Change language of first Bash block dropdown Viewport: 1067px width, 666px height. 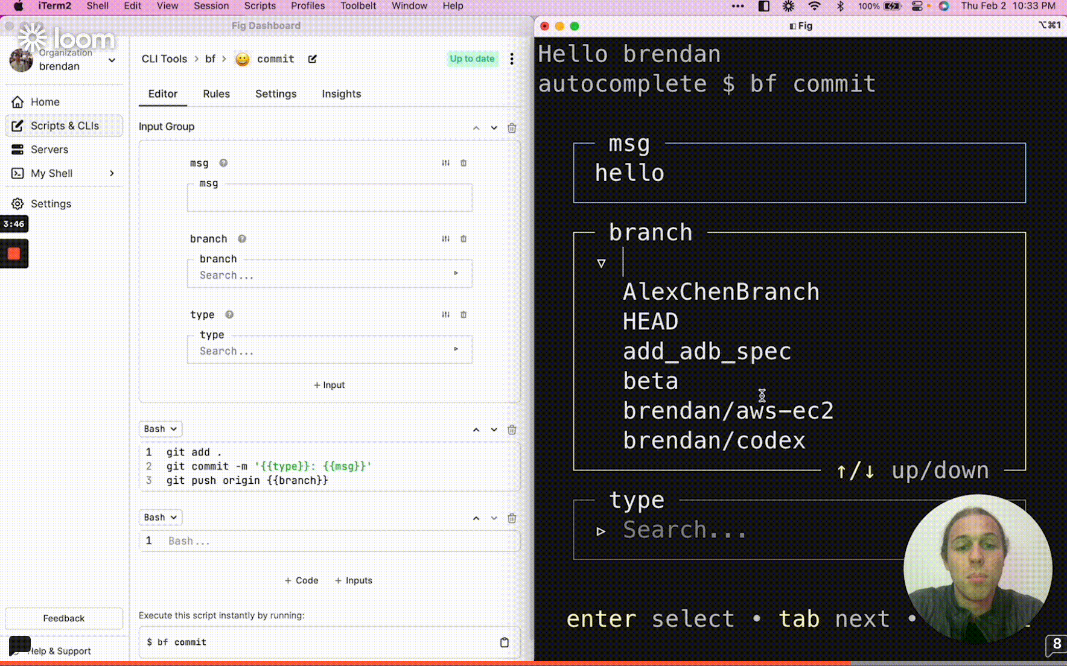(161, 429)
